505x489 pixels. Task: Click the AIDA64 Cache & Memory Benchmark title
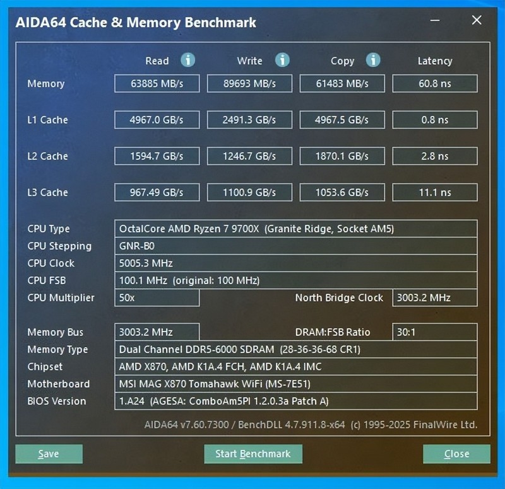136,23
